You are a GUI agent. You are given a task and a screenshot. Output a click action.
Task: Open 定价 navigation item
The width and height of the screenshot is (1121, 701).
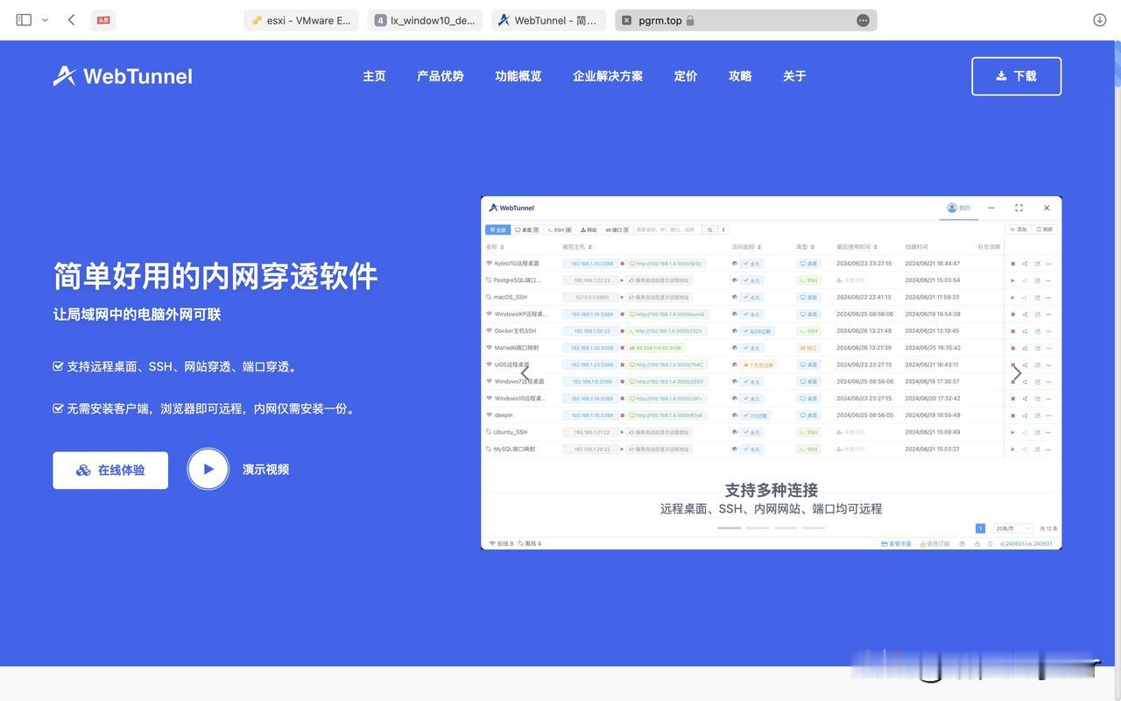pos(685,76)
